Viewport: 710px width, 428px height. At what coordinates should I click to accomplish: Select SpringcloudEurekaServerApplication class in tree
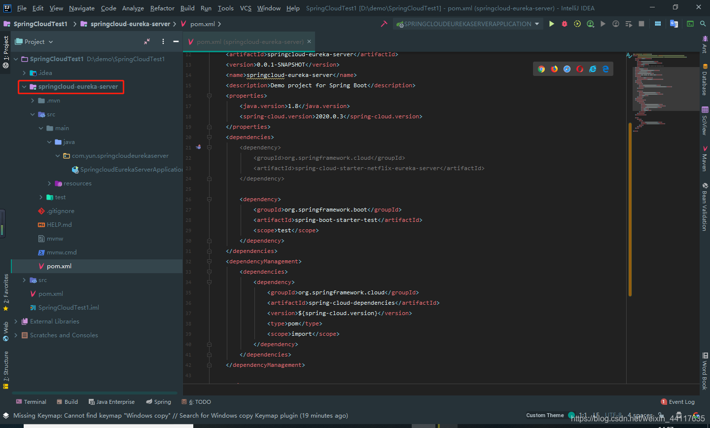(x=127, y=170)
